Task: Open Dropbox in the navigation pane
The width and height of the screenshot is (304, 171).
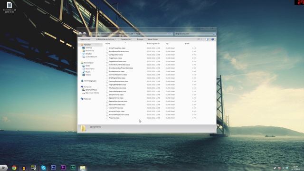Action: pyautogui.click(x=89, y=54)
